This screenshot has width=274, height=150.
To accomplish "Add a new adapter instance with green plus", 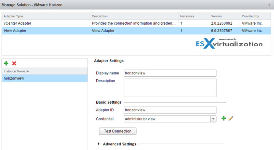I will coord(6,63).
